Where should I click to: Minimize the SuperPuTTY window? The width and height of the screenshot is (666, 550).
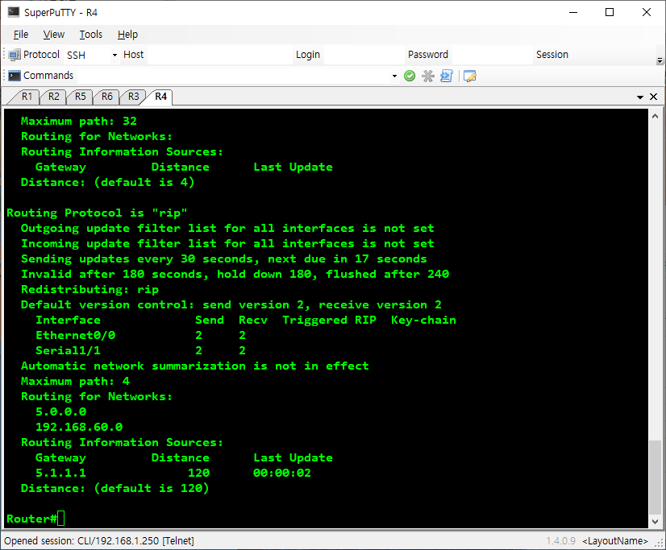pyautogui.click(x=573, y=12)
